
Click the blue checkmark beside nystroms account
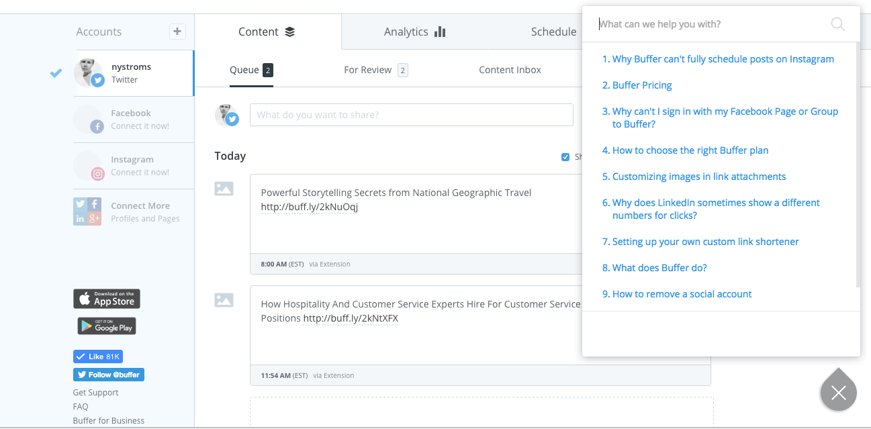tap(56, 73)
